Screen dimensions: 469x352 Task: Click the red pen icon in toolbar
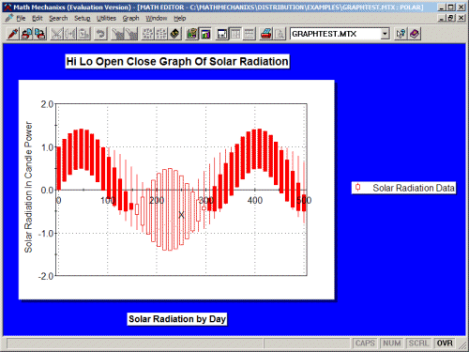point(13,34)
